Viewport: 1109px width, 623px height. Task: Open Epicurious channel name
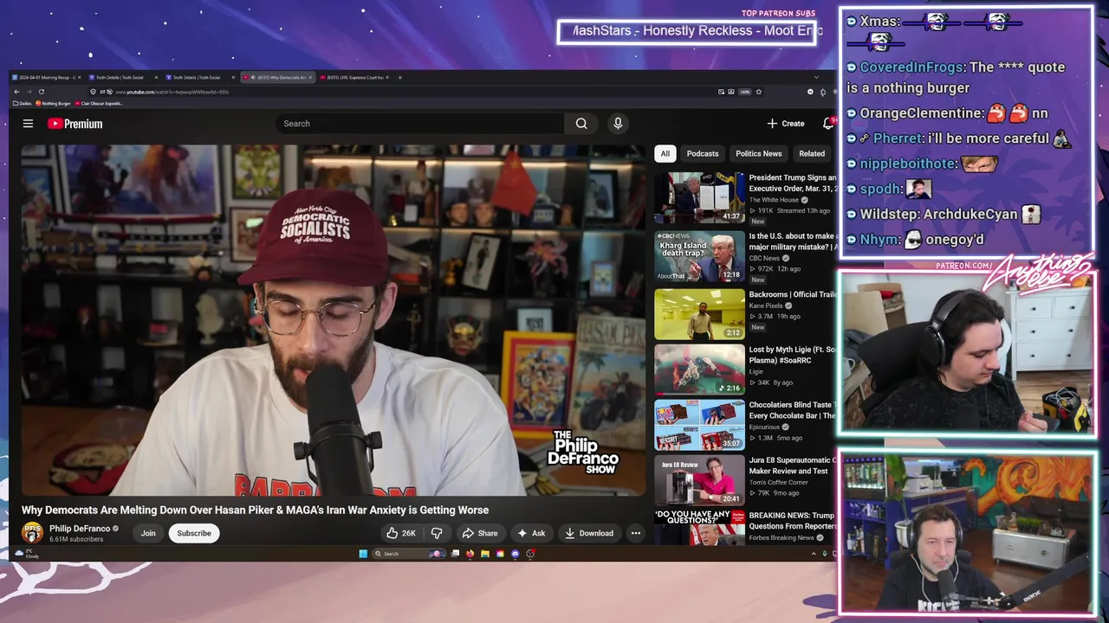[x=765, y=427]
